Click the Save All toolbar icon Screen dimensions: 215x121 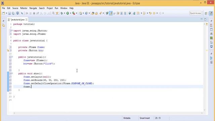click(x=13, y=13)
